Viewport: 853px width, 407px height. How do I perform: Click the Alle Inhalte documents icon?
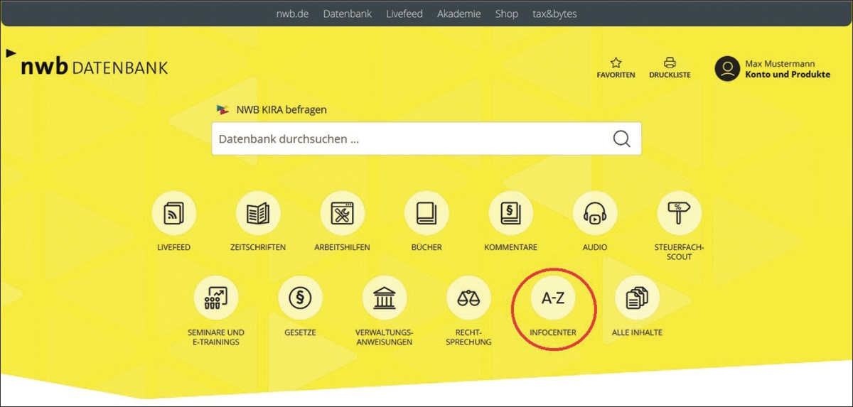click(637, 298)
